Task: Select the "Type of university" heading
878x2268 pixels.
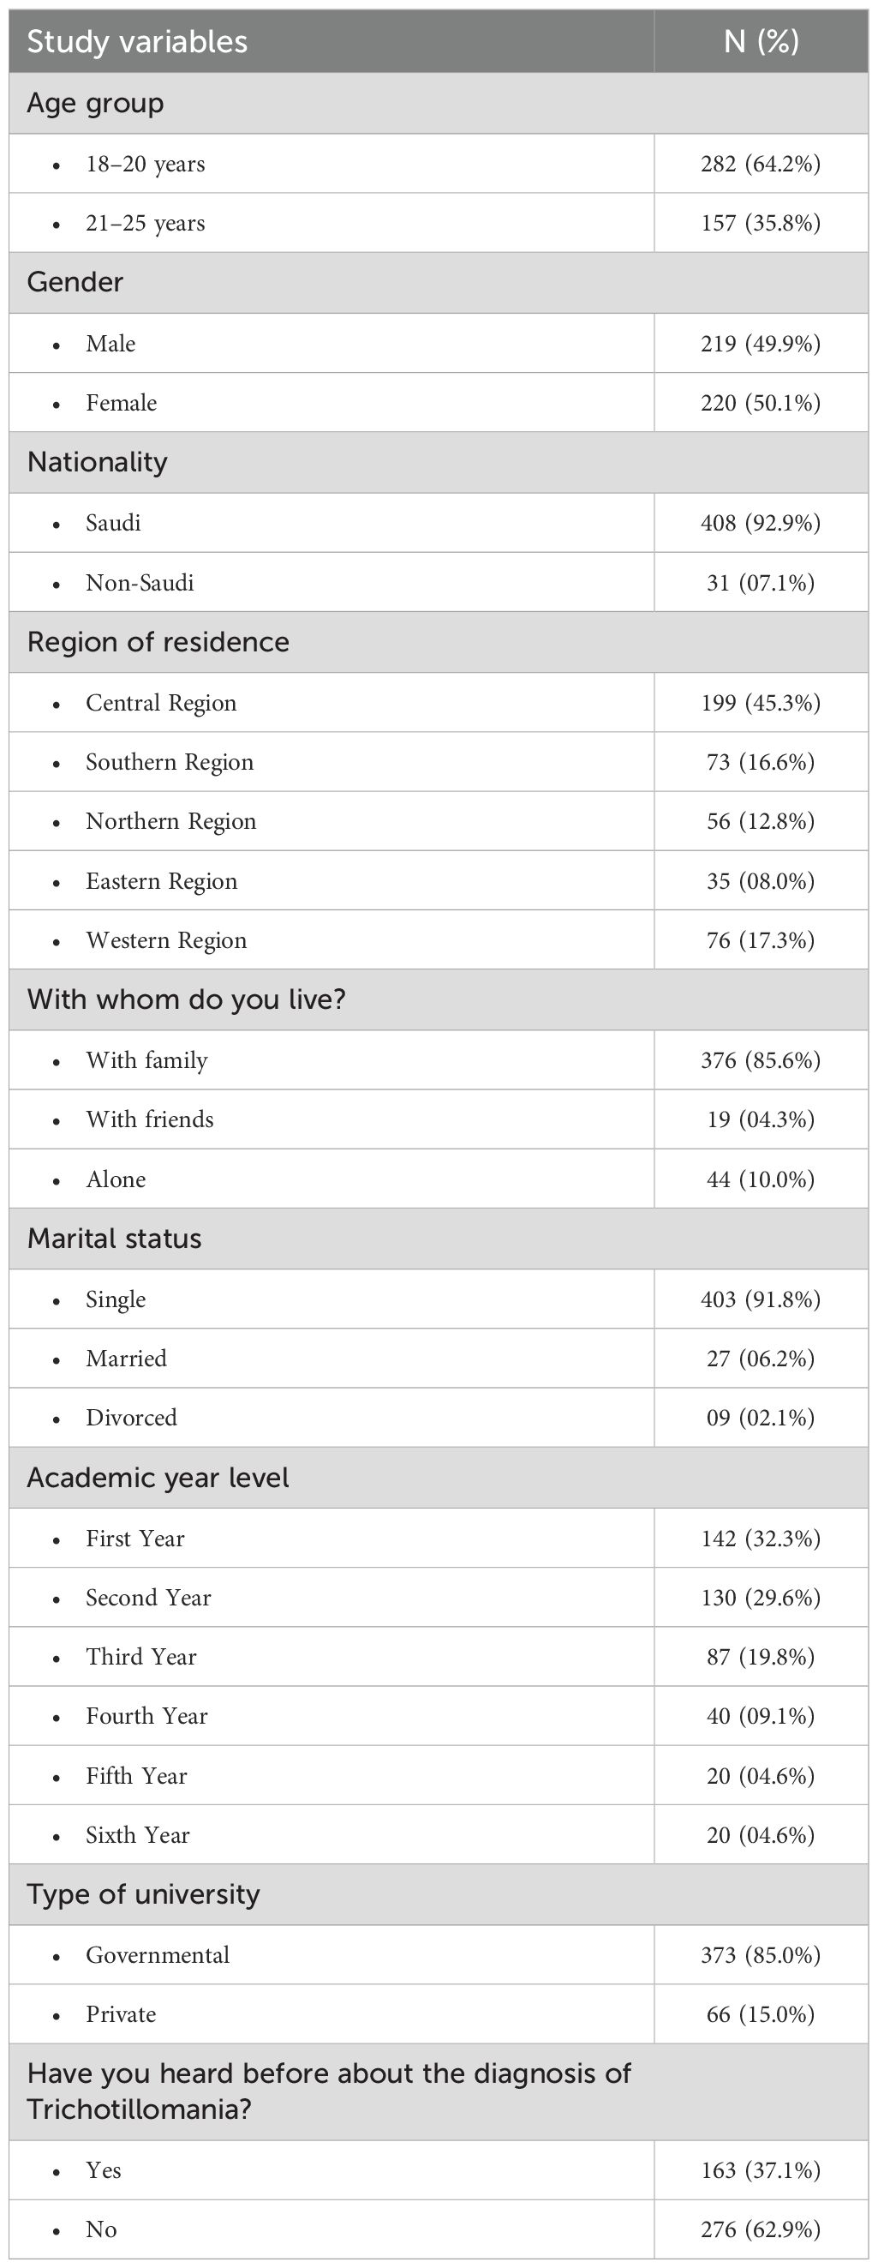Action: point(143,1894)
